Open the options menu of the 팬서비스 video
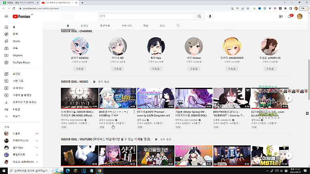 [134, 112]
